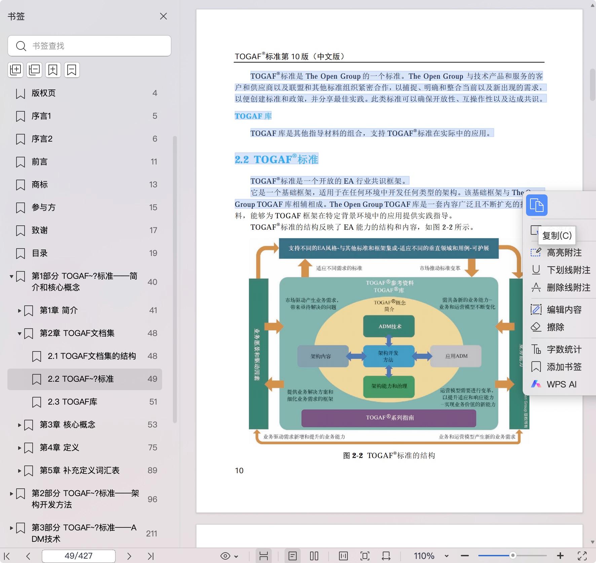Click the add bookmark icon in sidebar
The image size is (596, 563).
point(53,70)
